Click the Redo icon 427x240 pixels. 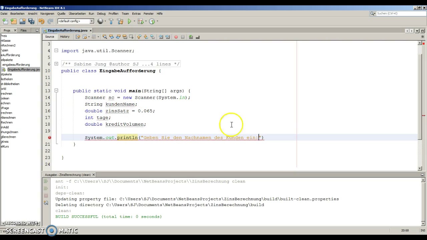pyautogui.click(x=50, y=21)
